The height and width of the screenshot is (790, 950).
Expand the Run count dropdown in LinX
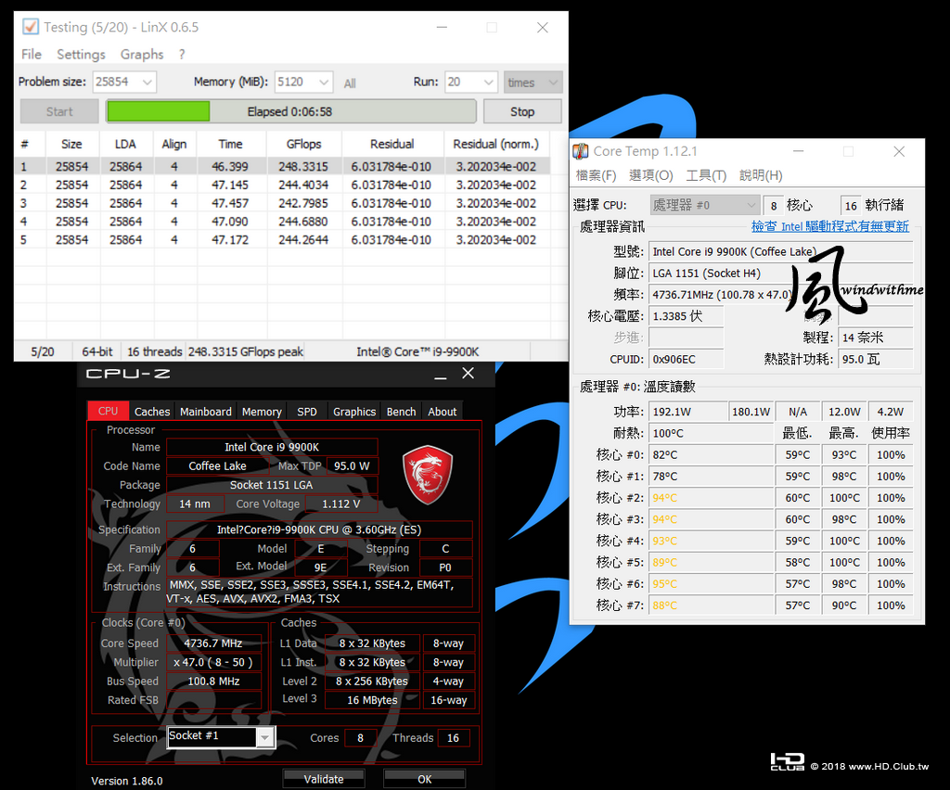pos(488,83)
